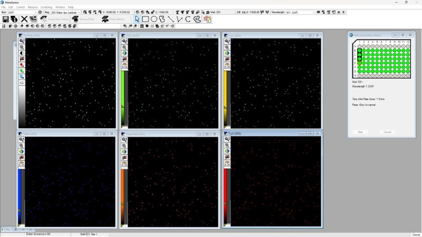Click the orange intensity bar in Texas Red window
Image resolution: width=422 pixels, height=237 pixels.
(x=122, y=196)
